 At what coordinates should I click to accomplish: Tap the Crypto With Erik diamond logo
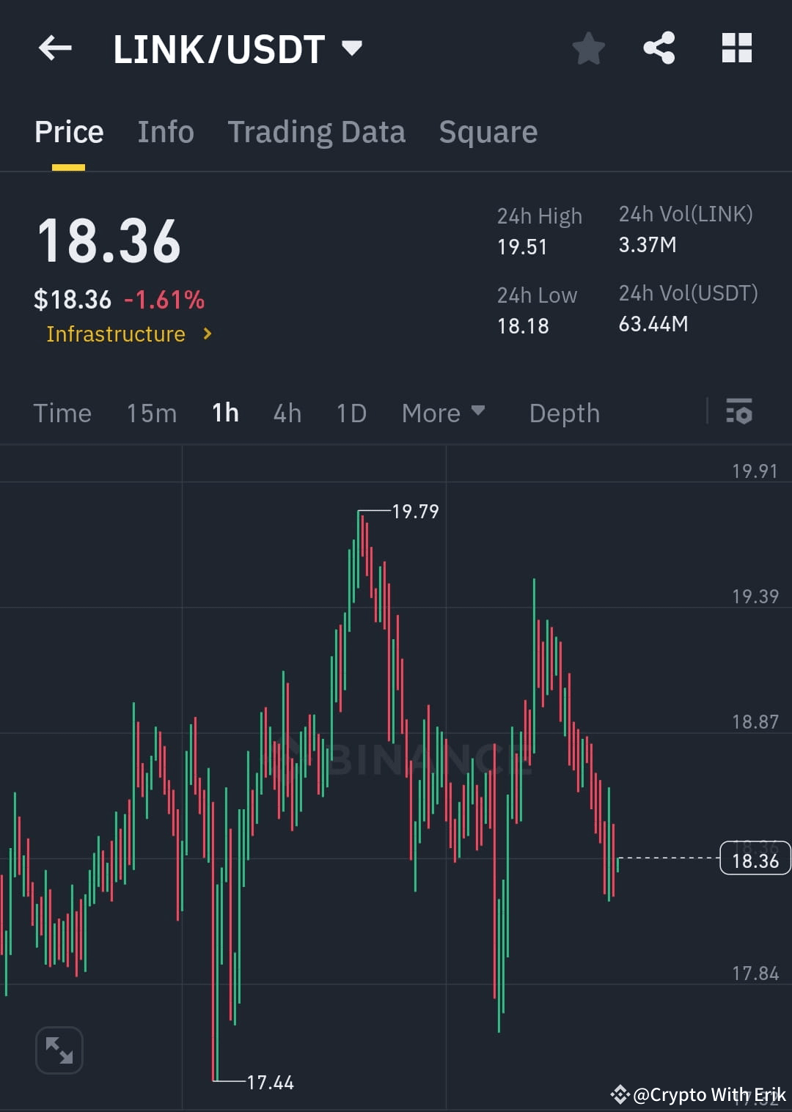(620, 1095)
